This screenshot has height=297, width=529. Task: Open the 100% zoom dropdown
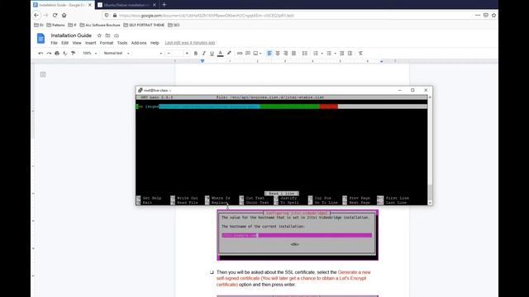pyautogui.click(x=89, y=53)
